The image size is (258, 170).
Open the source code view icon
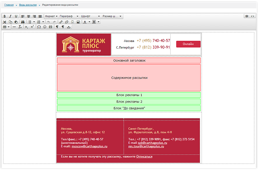tap(252, 16)
